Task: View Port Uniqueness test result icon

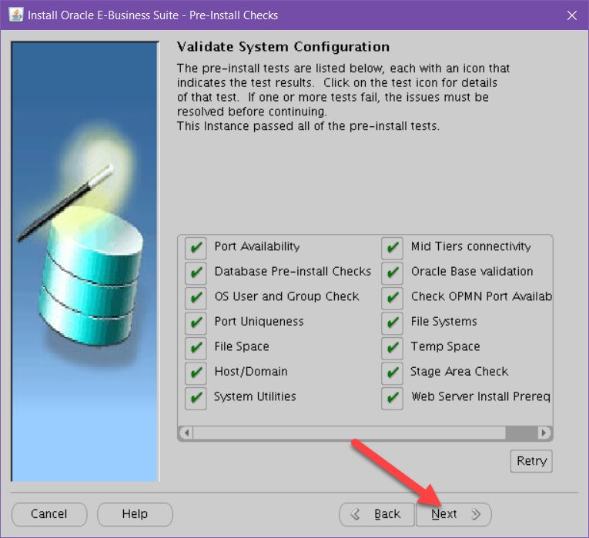Action: (196, 323)
